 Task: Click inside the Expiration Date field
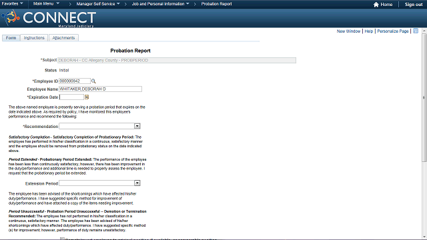71,97
